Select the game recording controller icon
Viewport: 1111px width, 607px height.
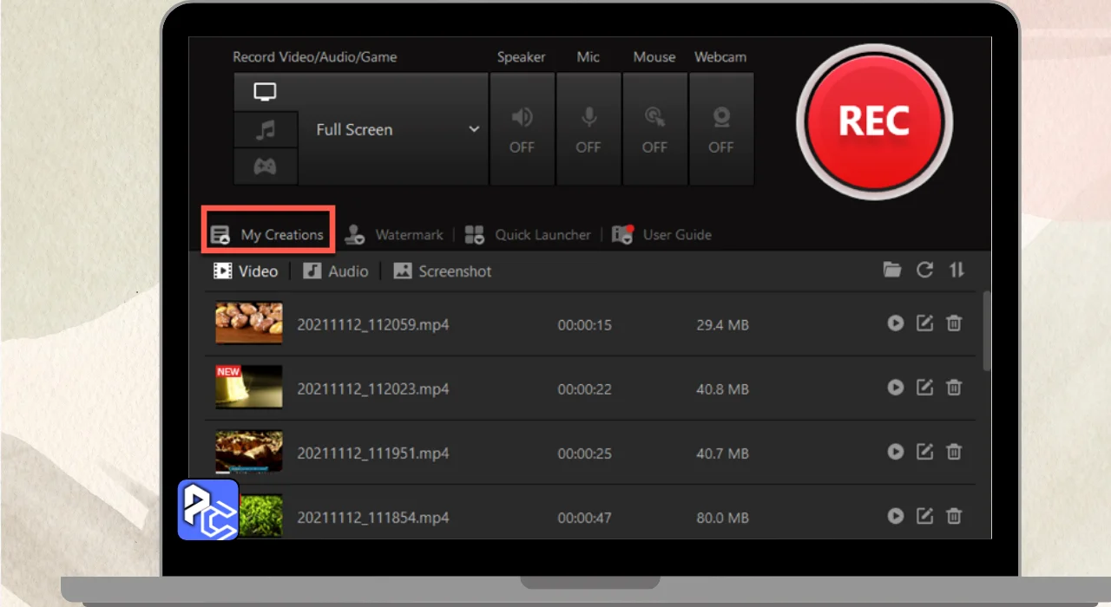point(265,166)
